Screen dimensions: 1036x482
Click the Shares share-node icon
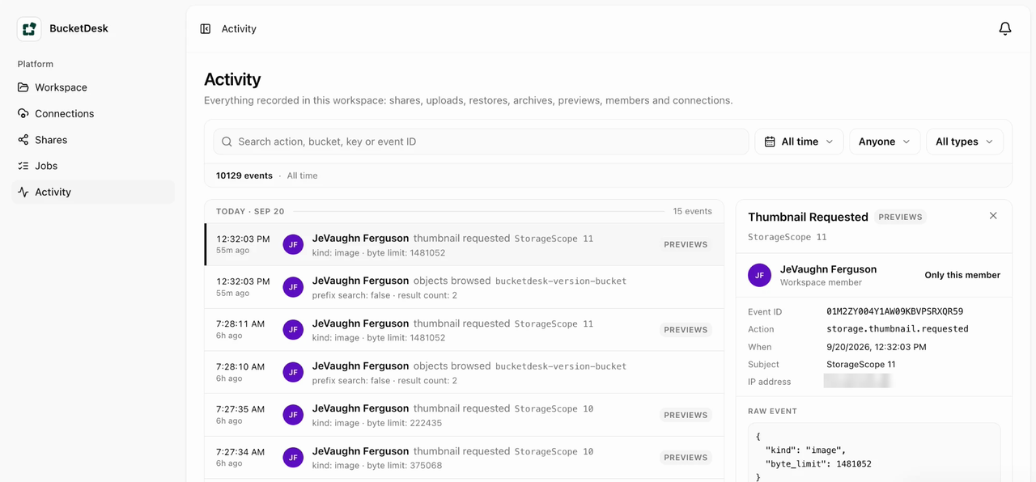coord(23,140)
